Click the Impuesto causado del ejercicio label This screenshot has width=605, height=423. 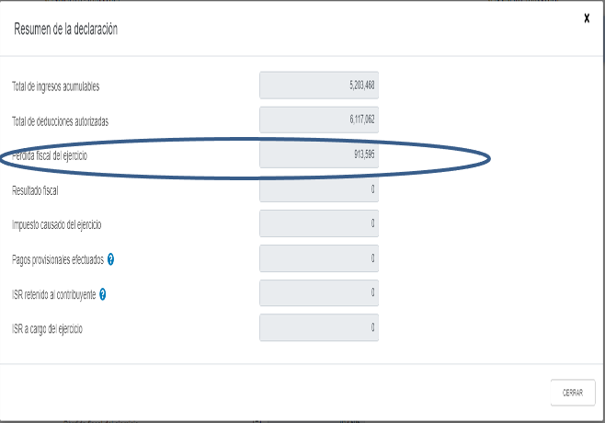(57, 224)
